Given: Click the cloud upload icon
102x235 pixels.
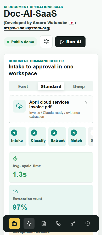Looking at the screenshot, I should pyautogui.click(x=19, y=106).
